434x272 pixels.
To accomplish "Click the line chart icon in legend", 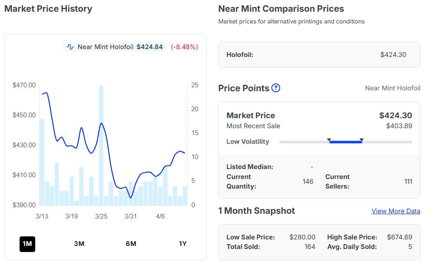I will (x=70, y=47).
